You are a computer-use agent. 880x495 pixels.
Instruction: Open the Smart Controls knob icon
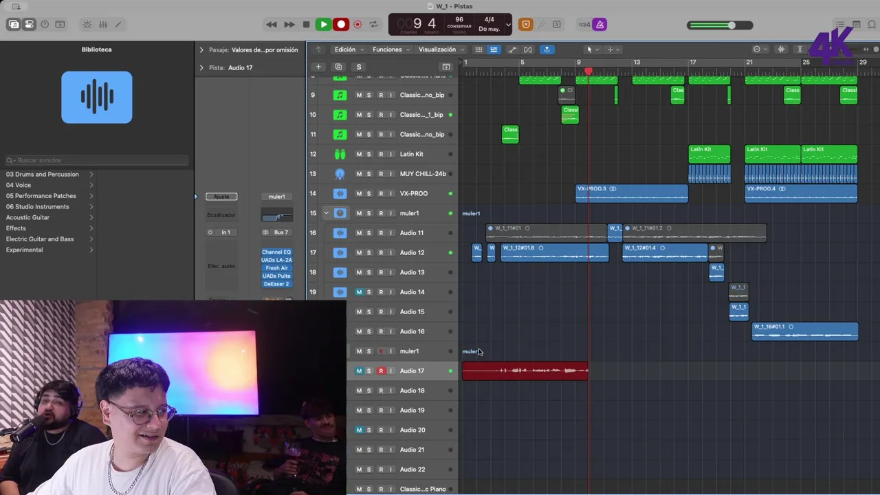point(87,24)
